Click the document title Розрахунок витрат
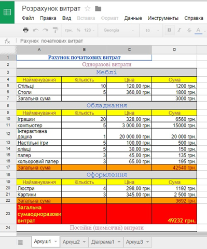Screen dimensions: 207x249 pos(51,8)
